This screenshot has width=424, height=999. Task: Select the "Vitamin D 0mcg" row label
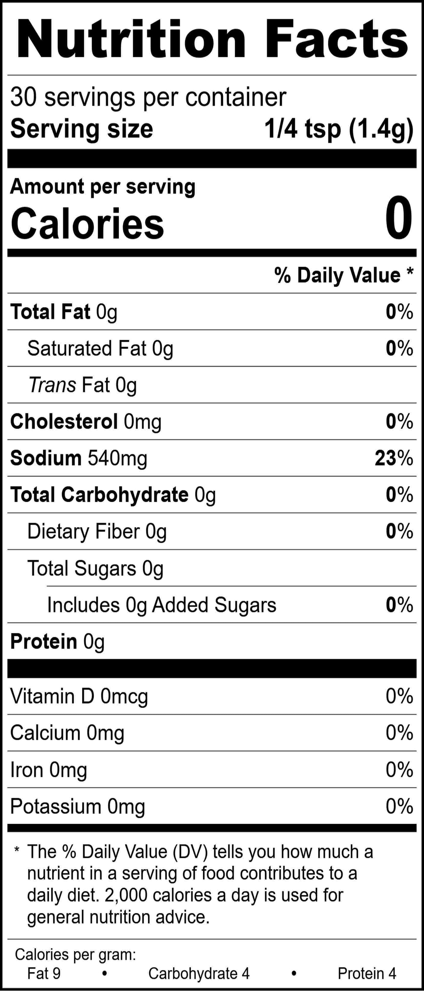pos(79,696)
